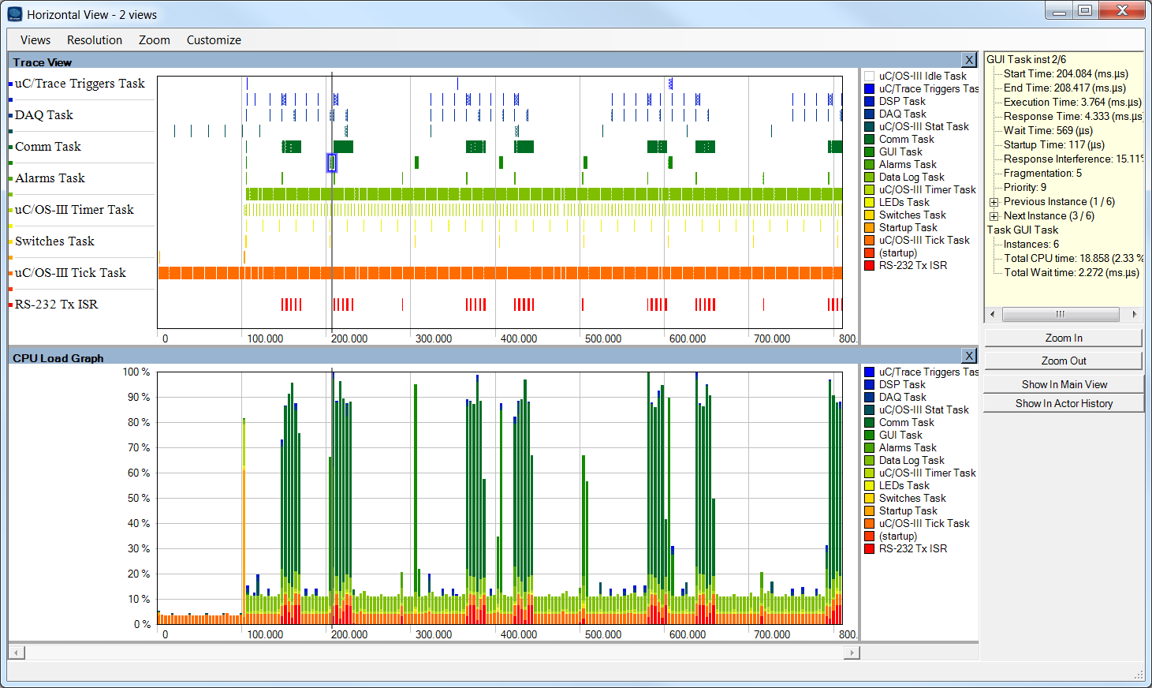Viewport: 1152px width, 688px height.
Task: Click the info panel horizontal scrollbar thumb
Action: pyautogui.click(x=1061, y=314)
